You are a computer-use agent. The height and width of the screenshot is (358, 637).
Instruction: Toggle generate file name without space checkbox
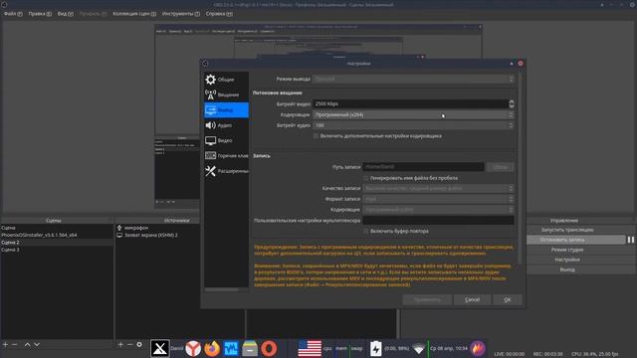[x=366, y=178]
